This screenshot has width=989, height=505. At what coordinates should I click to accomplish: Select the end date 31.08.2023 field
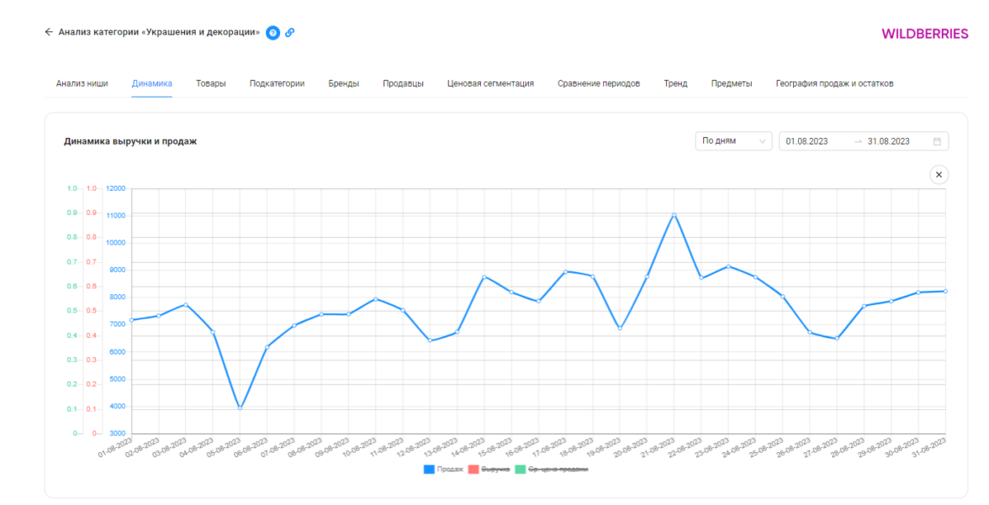888,141
